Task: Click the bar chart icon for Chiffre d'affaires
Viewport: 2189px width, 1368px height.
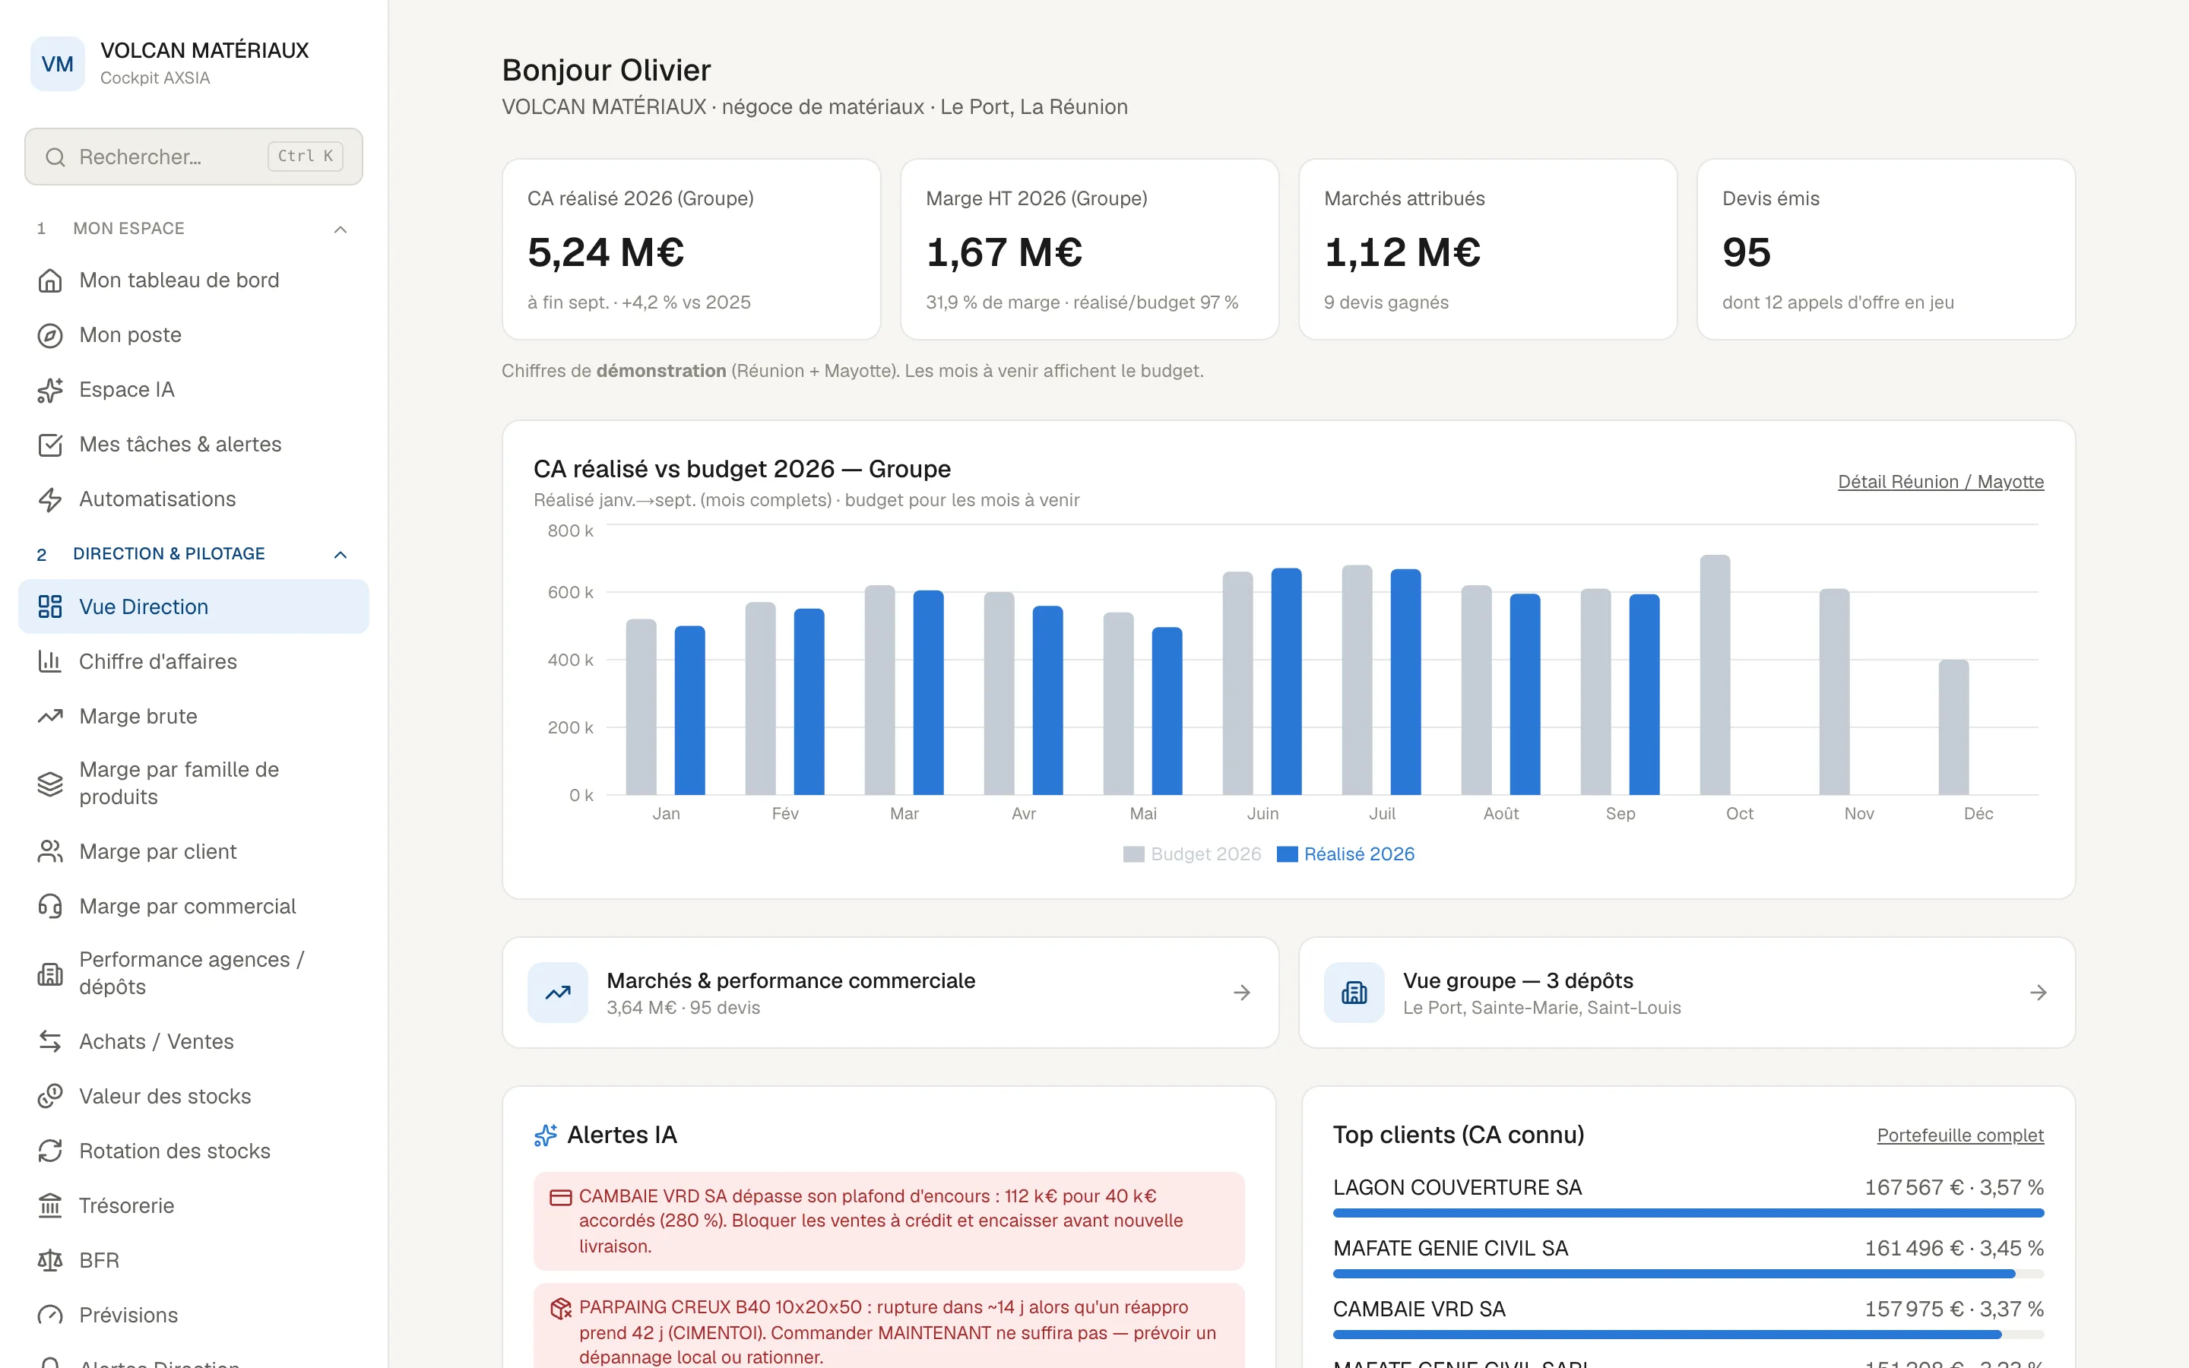Action: [49, 661]
